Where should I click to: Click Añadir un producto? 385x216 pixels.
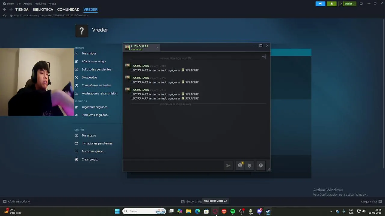coord(16,202)
